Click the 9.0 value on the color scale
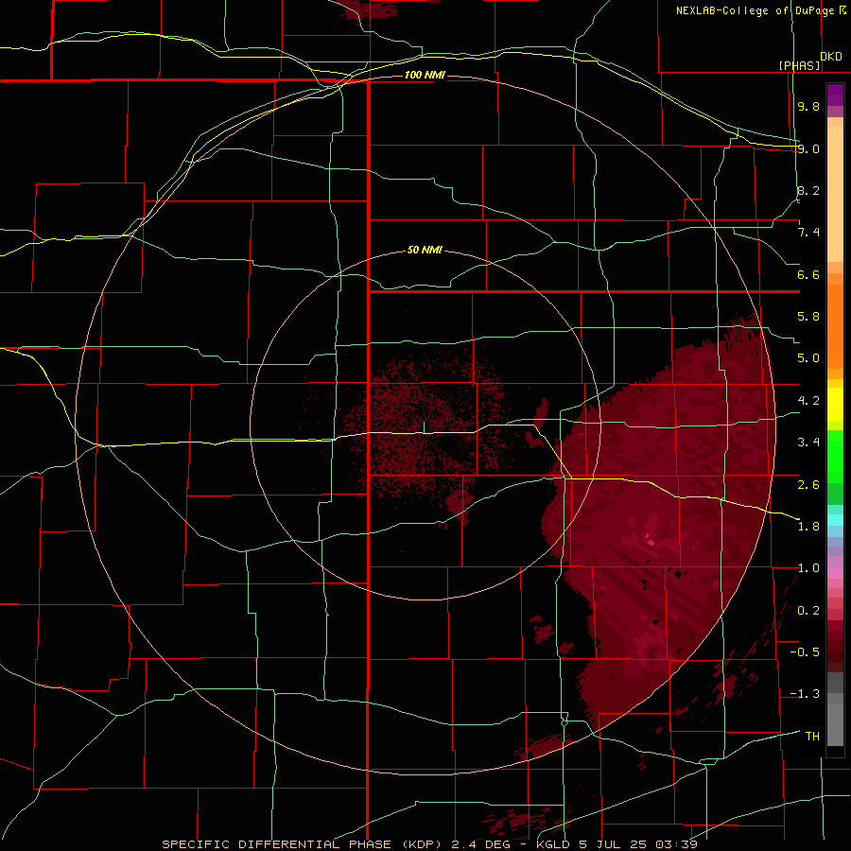The height and width of the screenshot is (851, 851). click(x=808, y=148)
